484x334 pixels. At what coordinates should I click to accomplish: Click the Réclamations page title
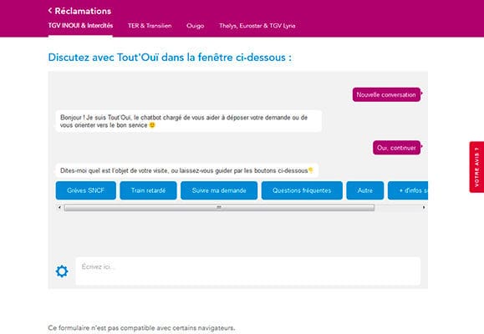click(83, 11)
